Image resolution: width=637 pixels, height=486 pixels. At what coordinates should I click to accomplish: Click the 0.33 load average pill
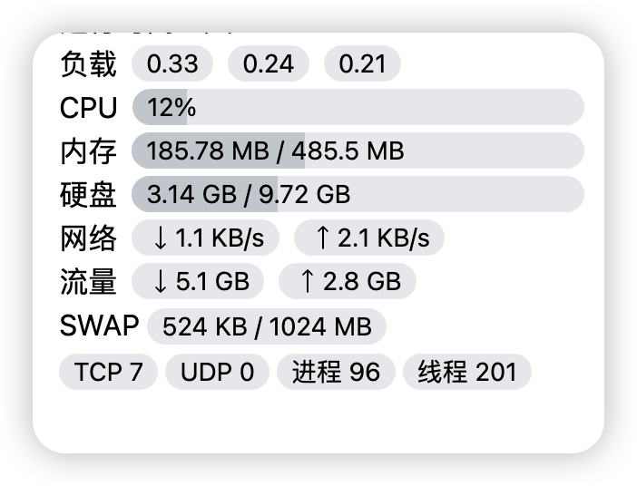172,63
